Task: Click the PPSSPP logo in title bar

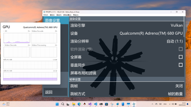Action: pyautogui.click(x=44, y=12)
